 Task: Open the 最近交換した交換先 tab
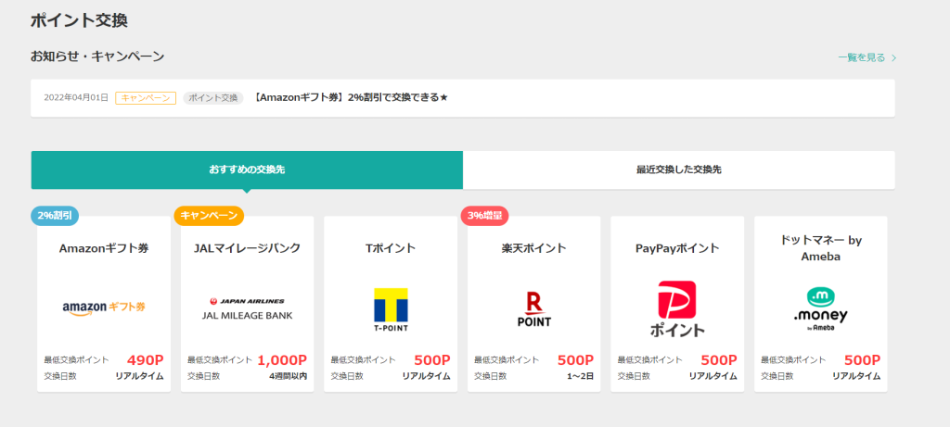coord(678,170)
